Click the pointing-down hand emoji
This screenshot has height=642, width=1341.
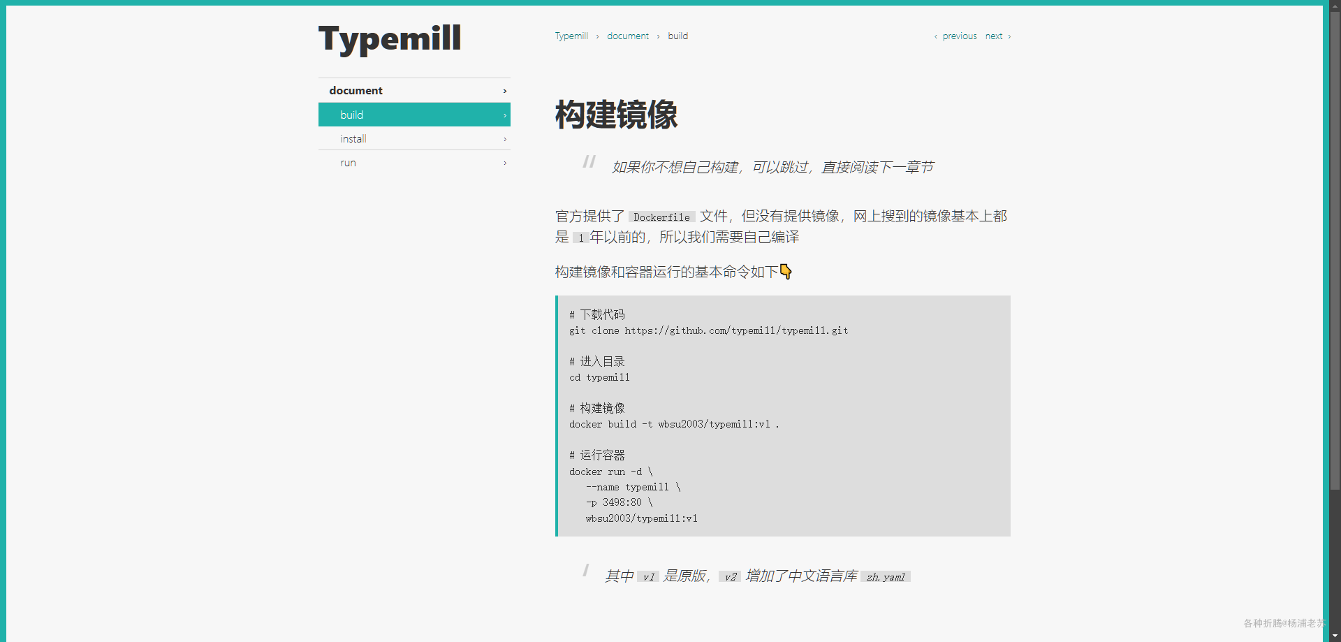coord(786,272)
